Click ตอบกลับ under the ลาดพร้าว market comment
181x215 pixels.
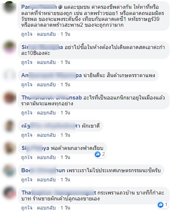46,34
